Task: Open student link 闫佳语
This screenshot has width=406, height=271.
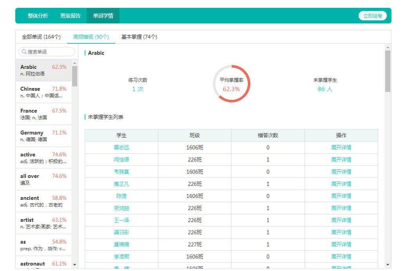Action: [x=121, y=160]
